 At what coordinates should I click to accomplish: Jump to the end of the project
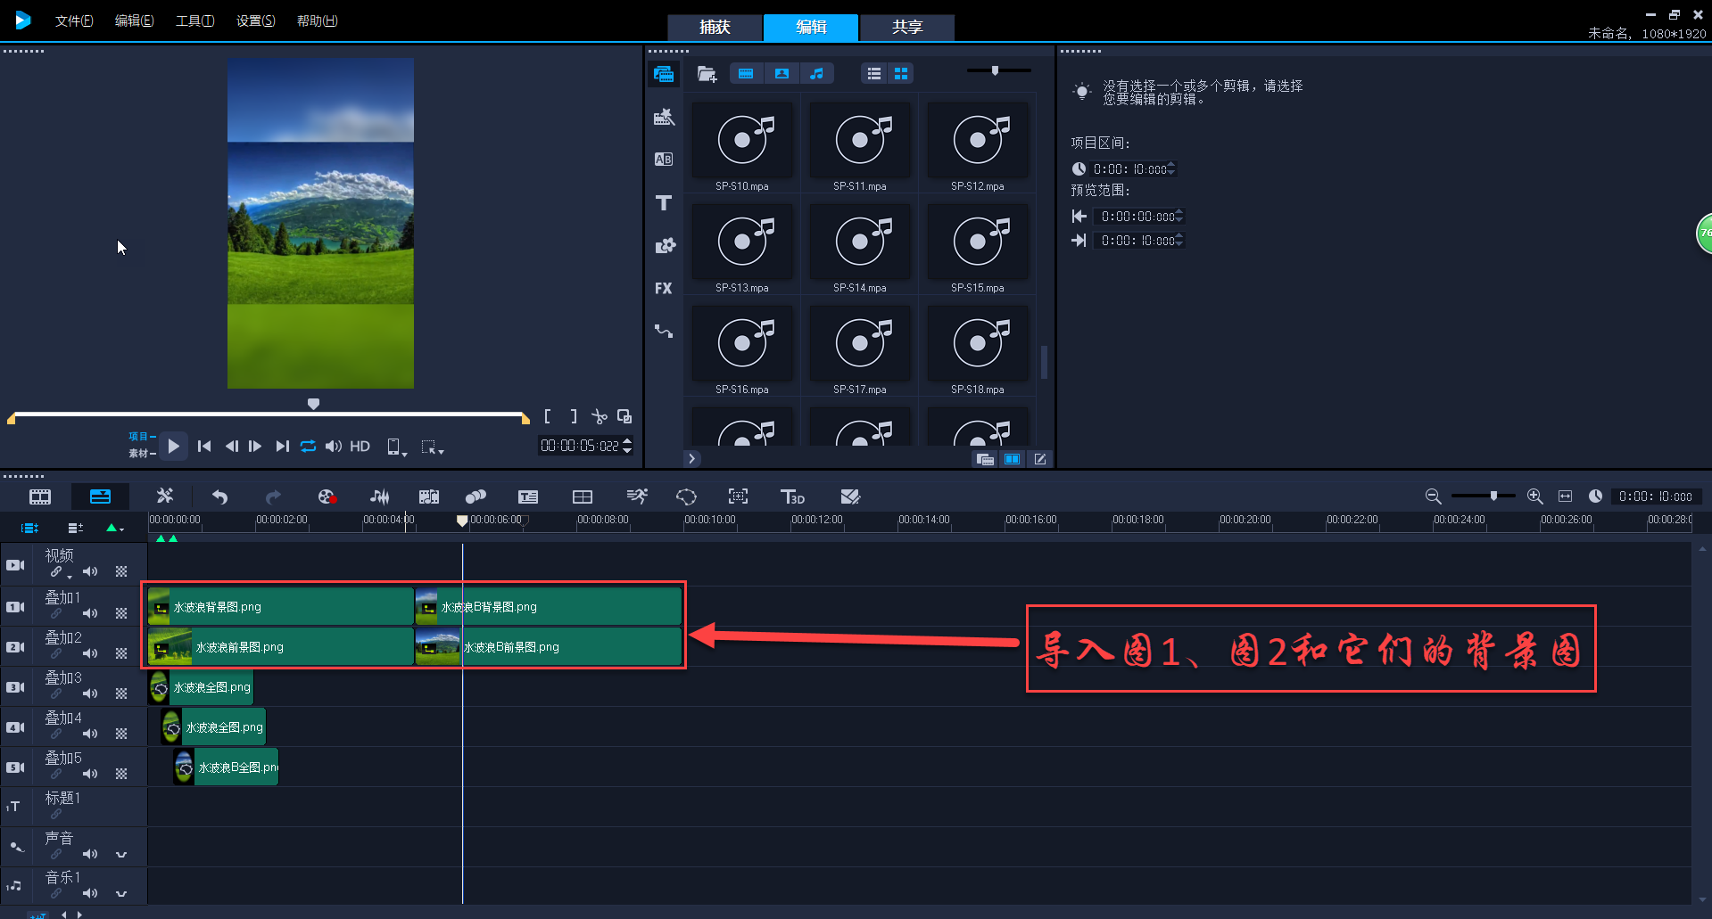click(282, 446)
